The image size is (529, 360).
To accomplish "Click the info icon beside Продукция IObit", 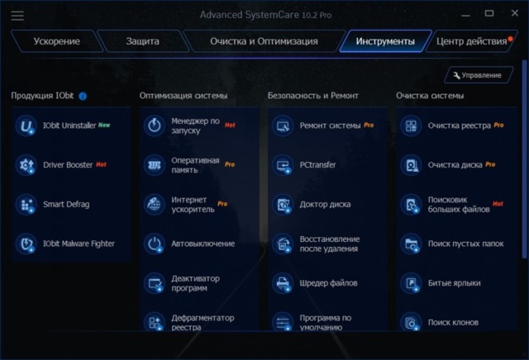I will 83,96.
